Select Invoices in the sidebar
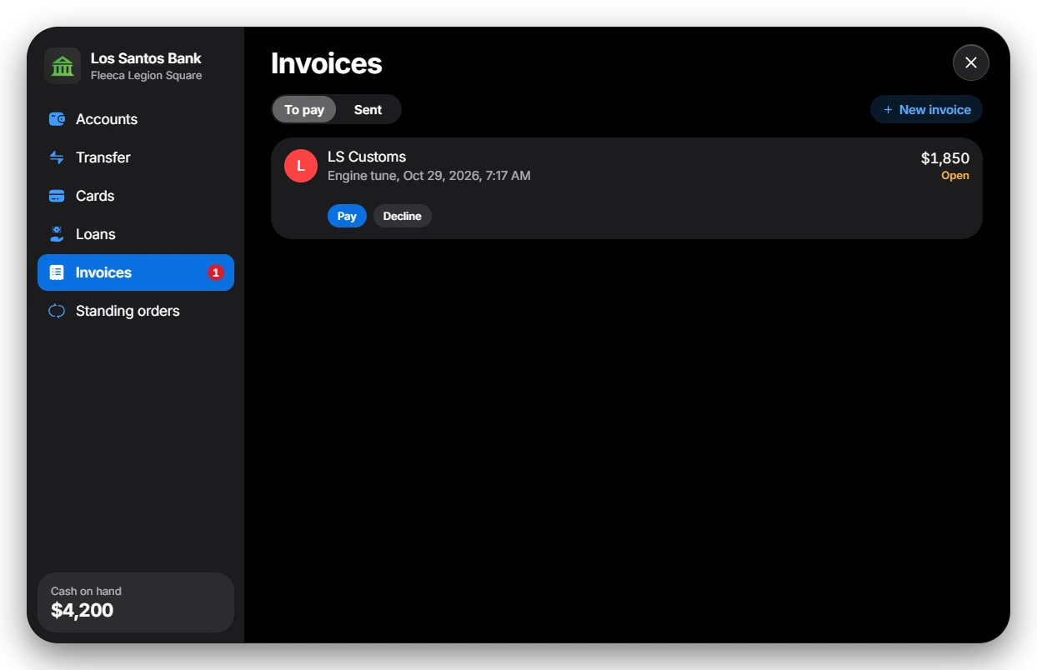 click(136, 272)
